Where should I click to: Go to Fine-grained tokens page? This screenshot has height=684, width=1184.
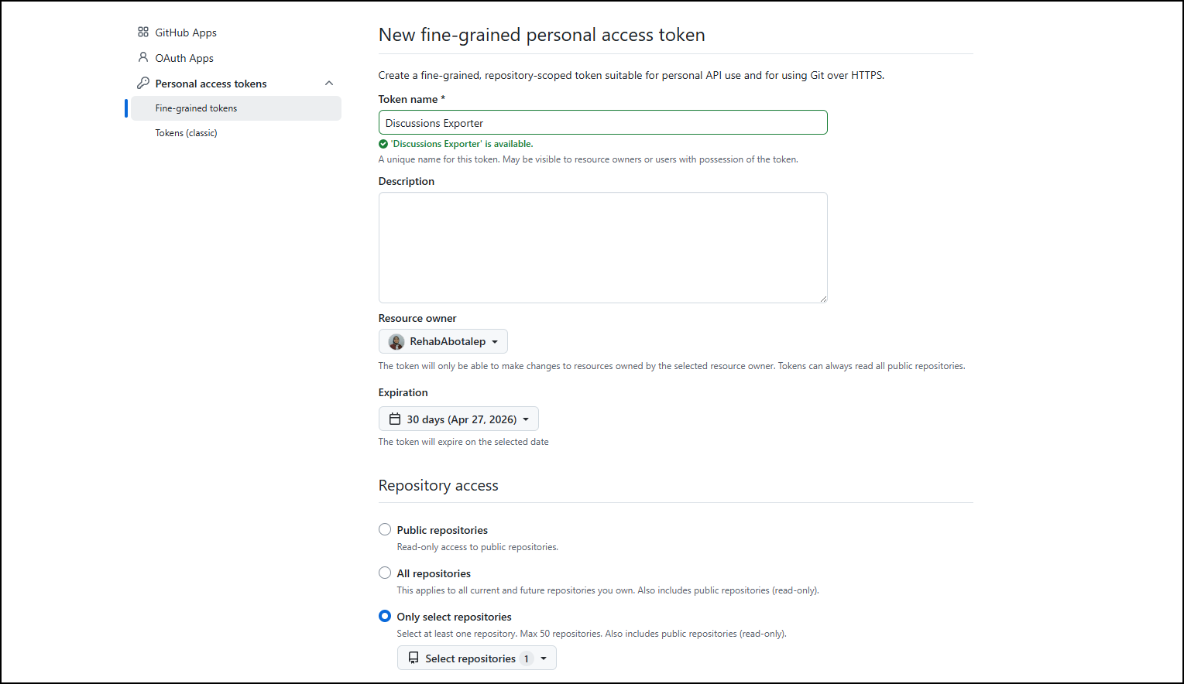tap(196, 108)
